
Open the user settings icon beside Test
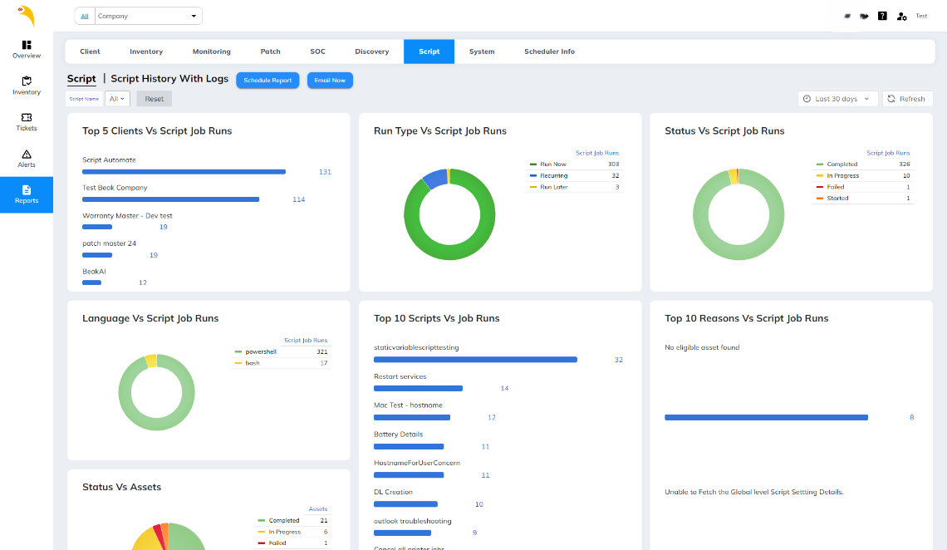[901, 16]
